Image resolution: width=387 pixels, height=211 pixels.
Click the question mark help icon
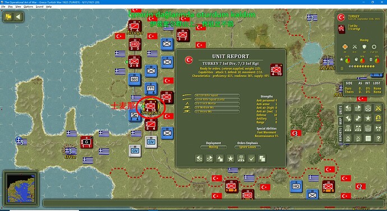[378, 139]
